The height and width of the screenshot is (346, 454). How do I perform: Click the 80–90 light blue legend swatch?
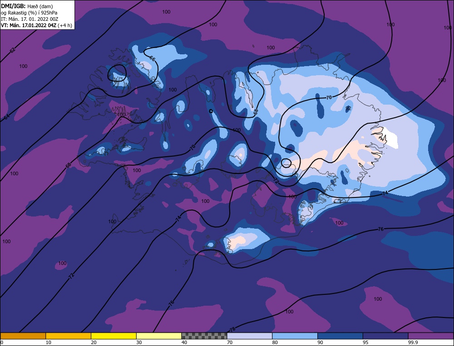pos(295,336)
